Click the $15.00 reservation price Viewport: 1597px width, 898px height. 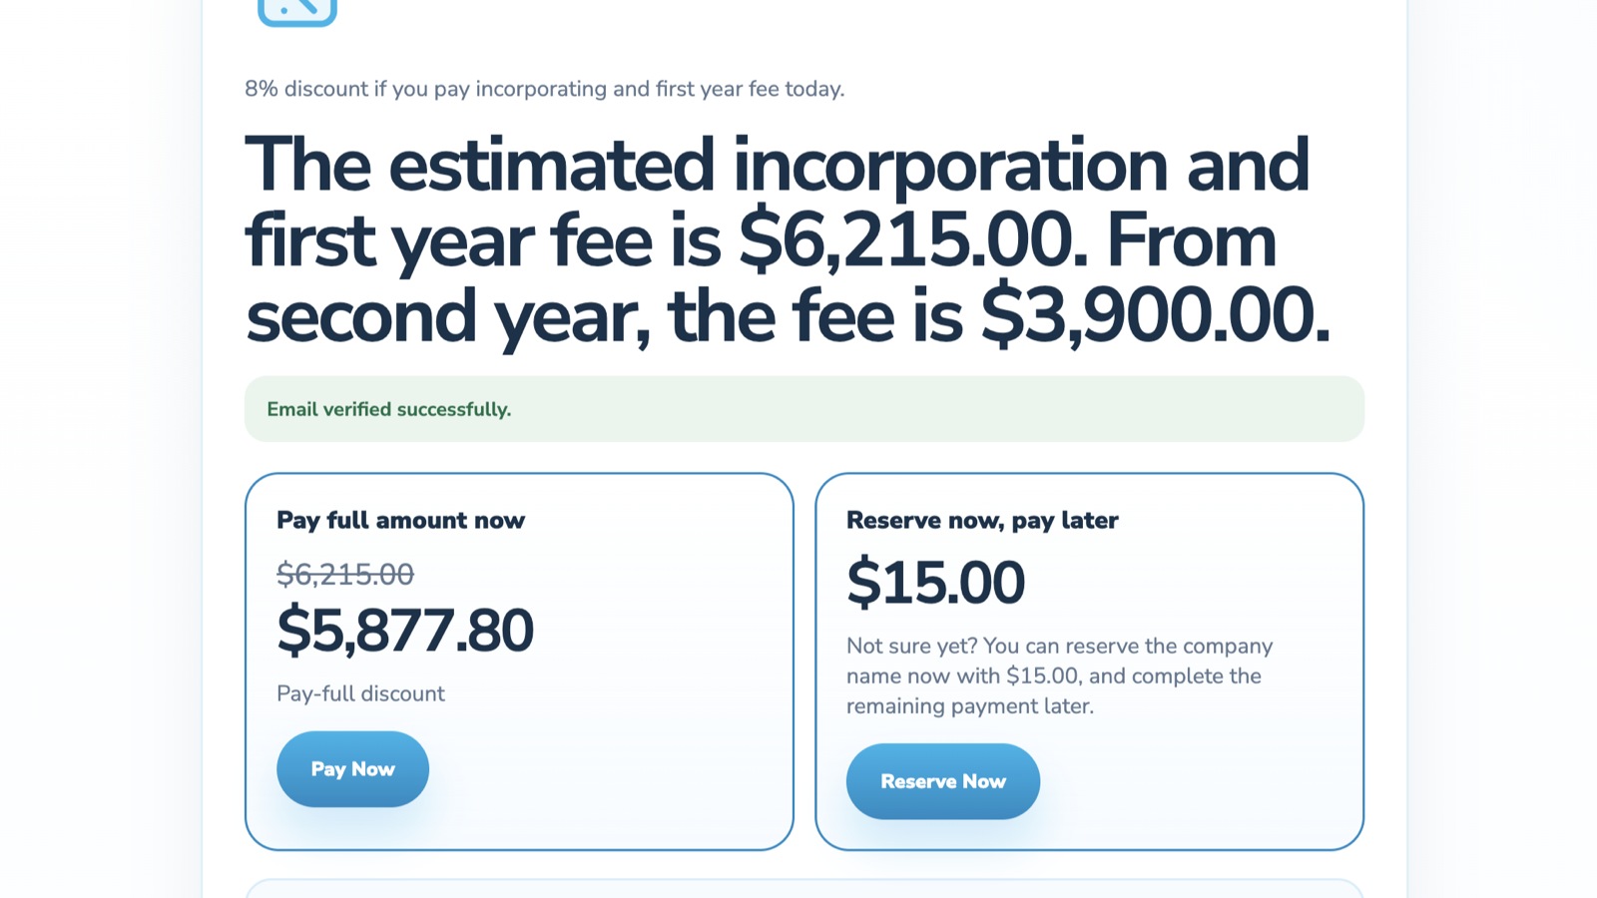935,582
